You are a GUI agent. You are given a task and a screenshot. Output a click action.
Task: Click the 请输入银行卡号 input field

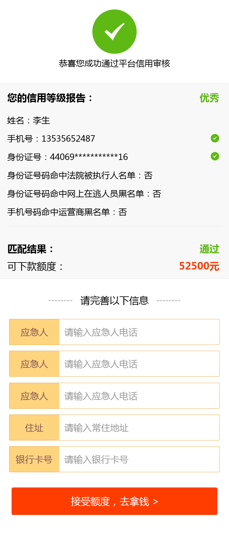click(x=139, y=459)
